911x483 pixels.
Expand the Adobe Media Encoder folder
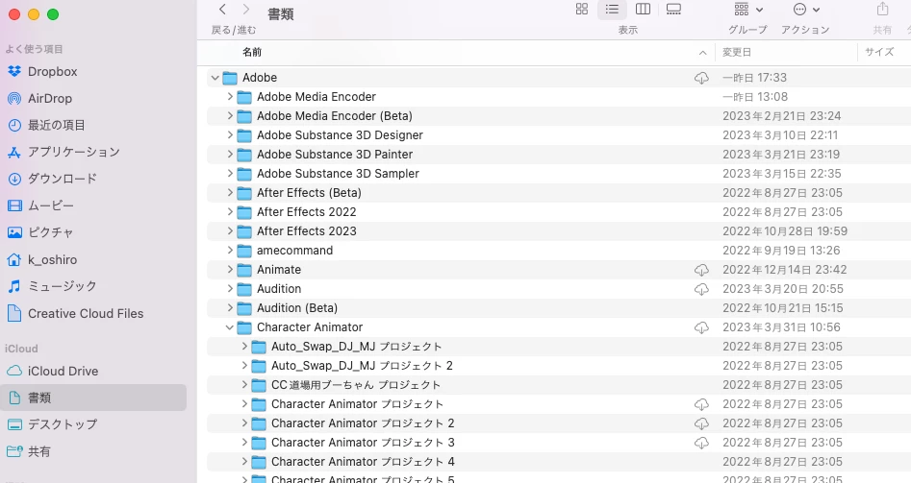coord(230,97)
